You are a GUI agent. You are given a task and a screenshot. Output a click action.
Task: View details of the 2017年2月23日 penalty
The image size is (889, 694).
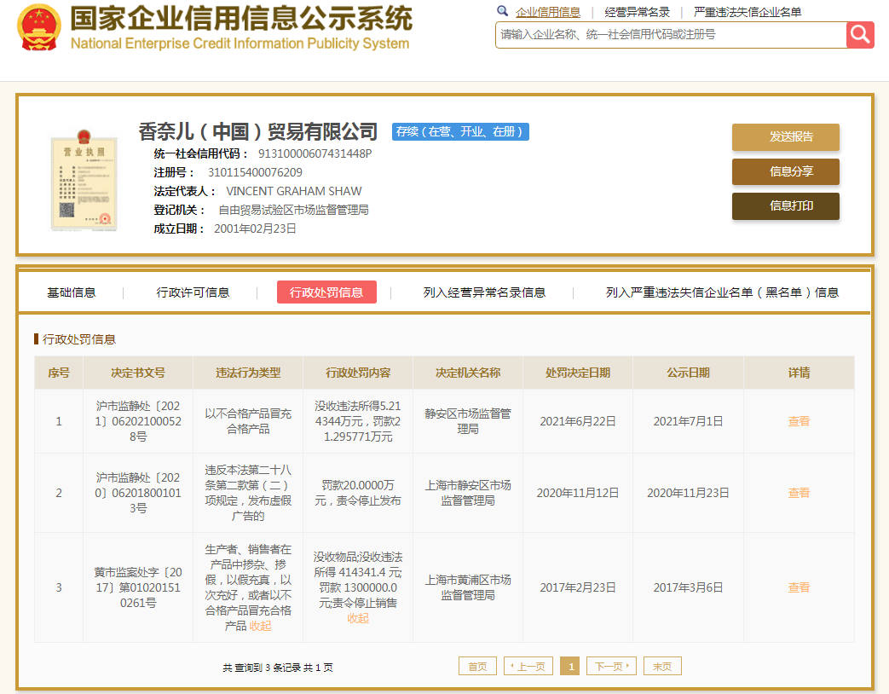click(x=799, y=587)
